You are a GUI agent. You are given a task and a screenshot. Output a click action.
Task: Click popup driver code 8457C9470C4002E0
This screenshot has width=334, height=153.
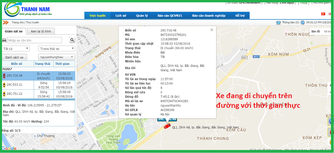pyautogui.click(x=174, y=101)
